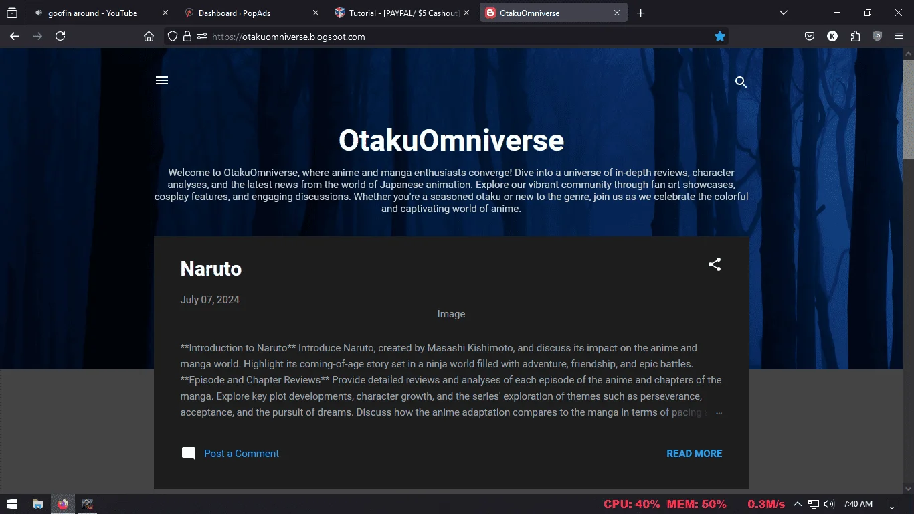Viewport: 914px width, 514px height.
Task: Focus the otakuomniverse.blogspot.com address bar
Action: point(446,37)
